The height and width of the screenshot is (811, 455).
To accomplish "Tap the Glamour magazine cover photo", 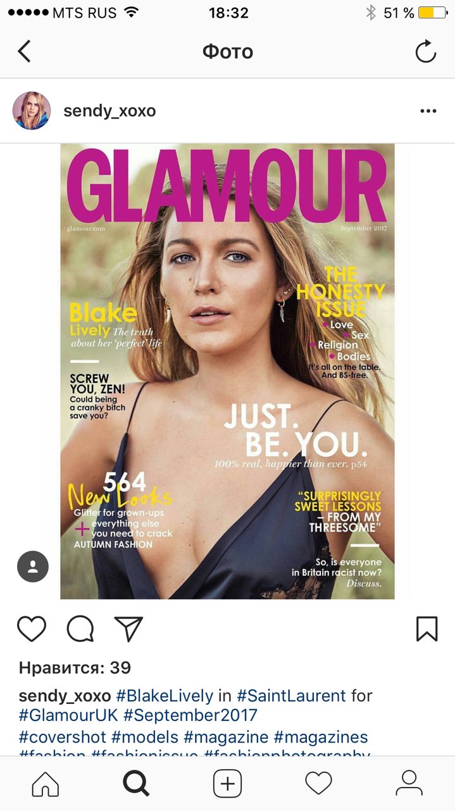I will [x=227, y=371].
